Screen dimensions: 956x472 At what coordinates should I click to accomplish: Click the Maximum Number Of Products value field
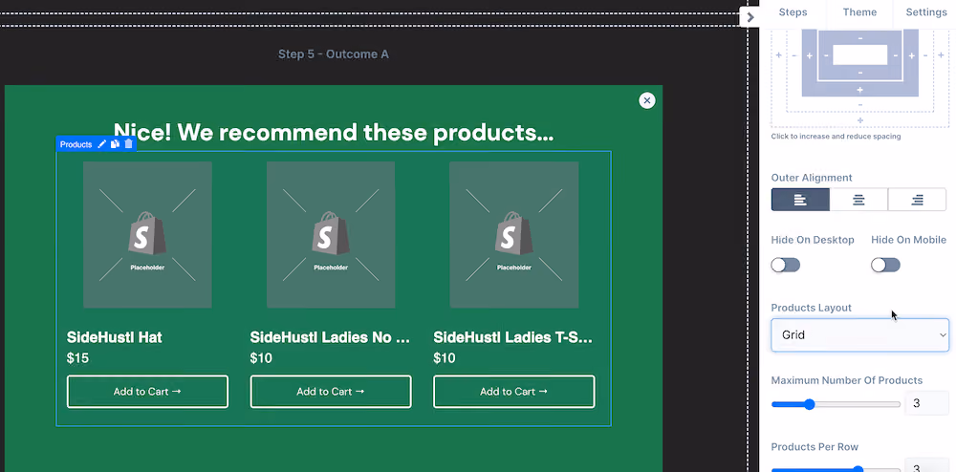point(926,403)
